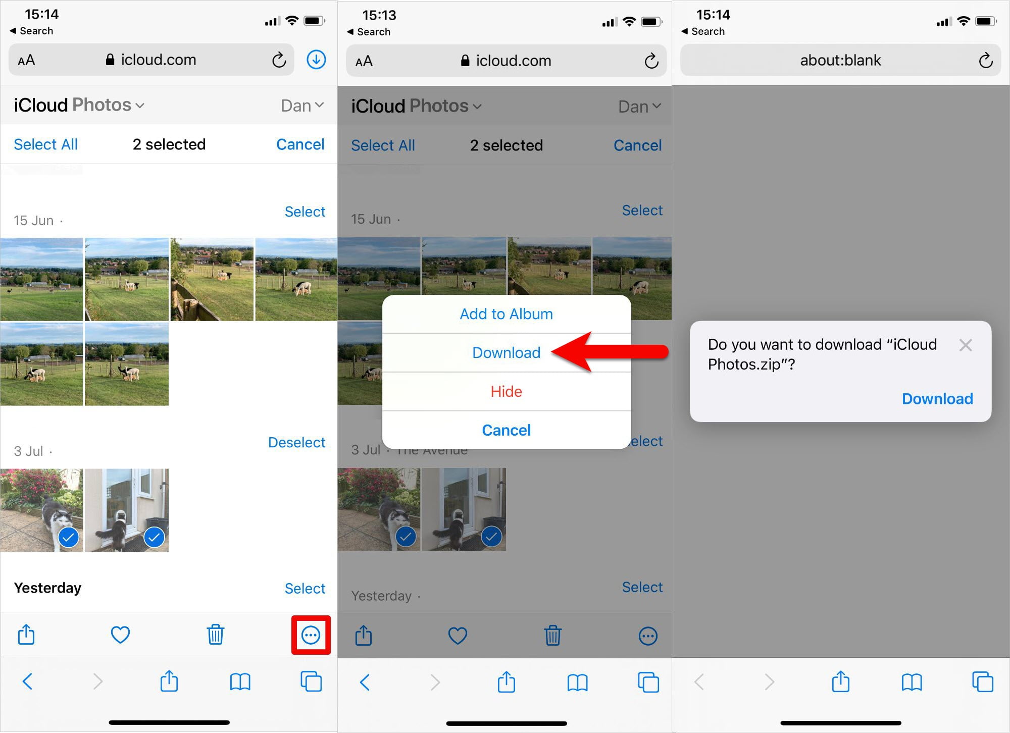
Task: Click the delete/trash icon
Action: [x=217, y=634]
